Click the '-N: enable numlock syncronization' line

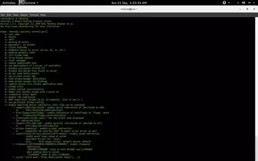[x=24, y=89]
